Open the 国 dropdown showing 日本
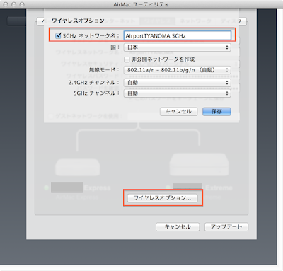The width and height of the screenshot is (283, 271). coord(178,47)
